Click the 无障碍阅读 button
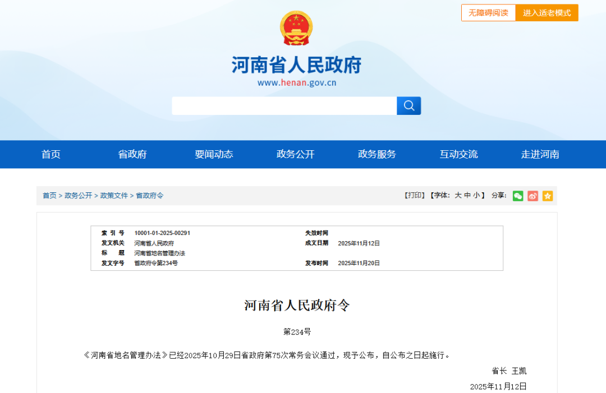 [x=488, y=13]
